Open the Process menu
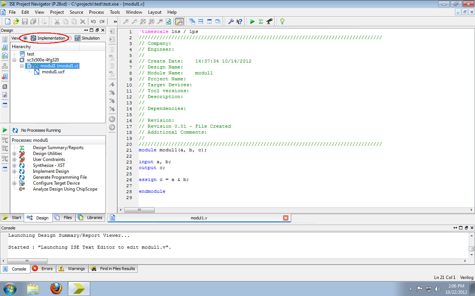Screen dimensions: 475x296 96,12
